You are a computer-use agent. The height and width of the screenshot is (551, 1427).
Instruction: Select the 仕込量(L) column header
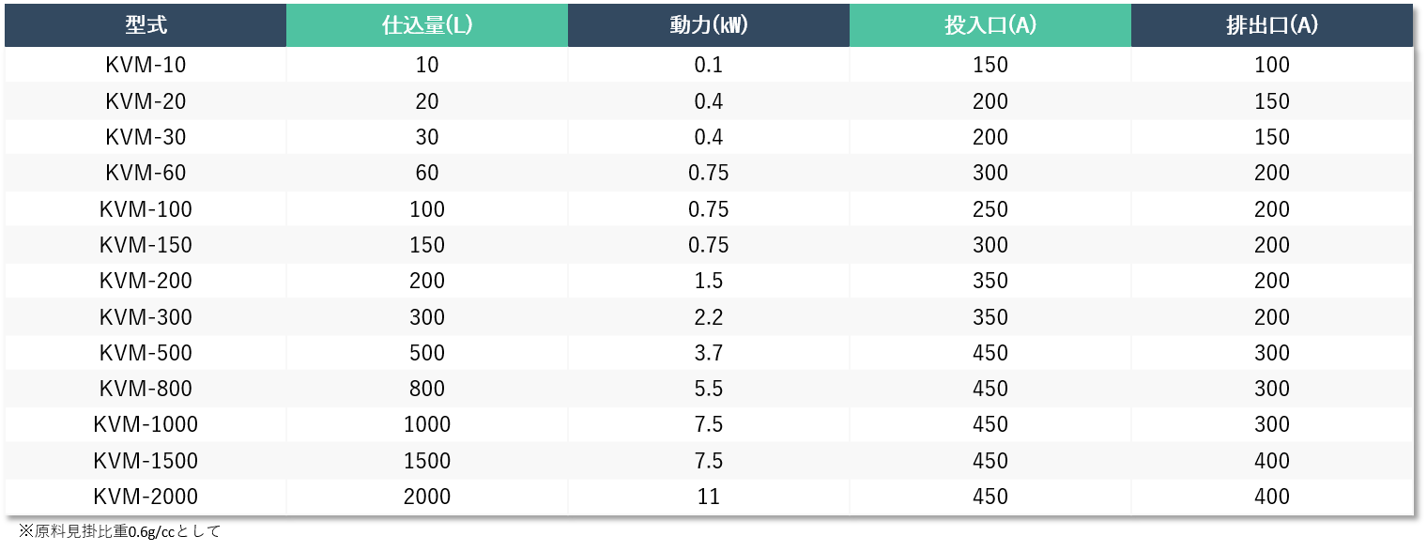click(427, 25)
